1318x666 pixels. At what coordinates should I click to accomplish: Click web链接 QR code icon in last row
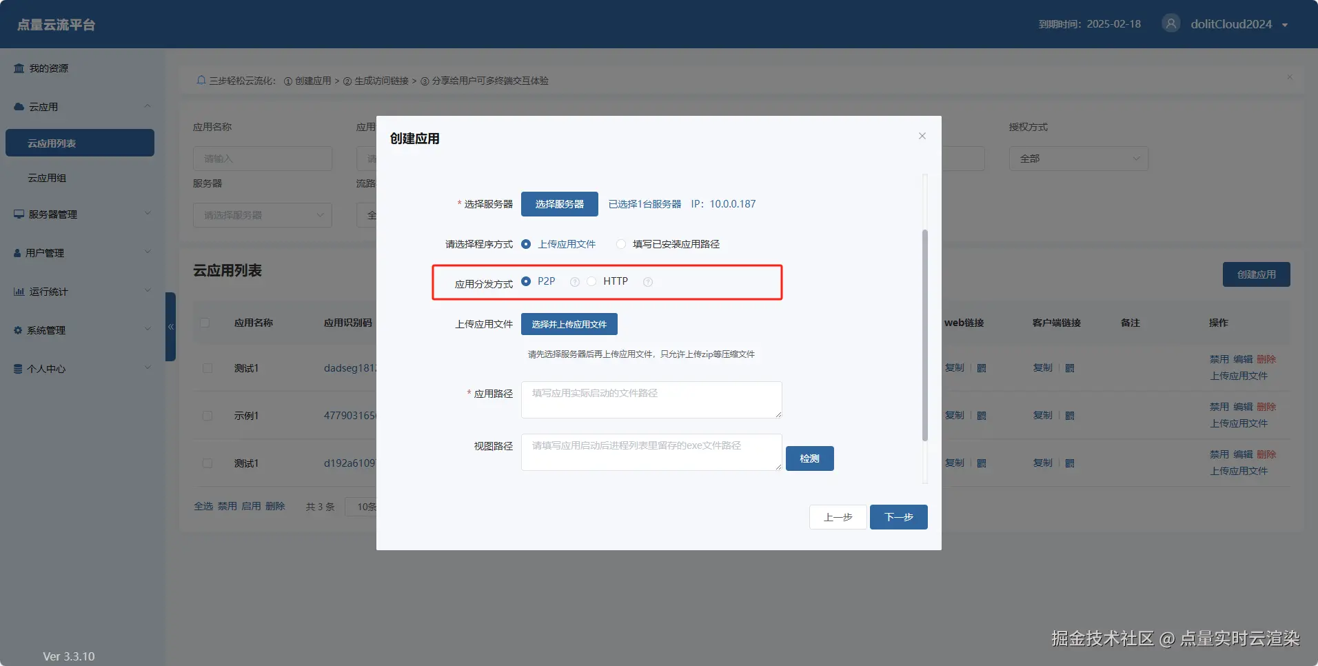point(982,463)
